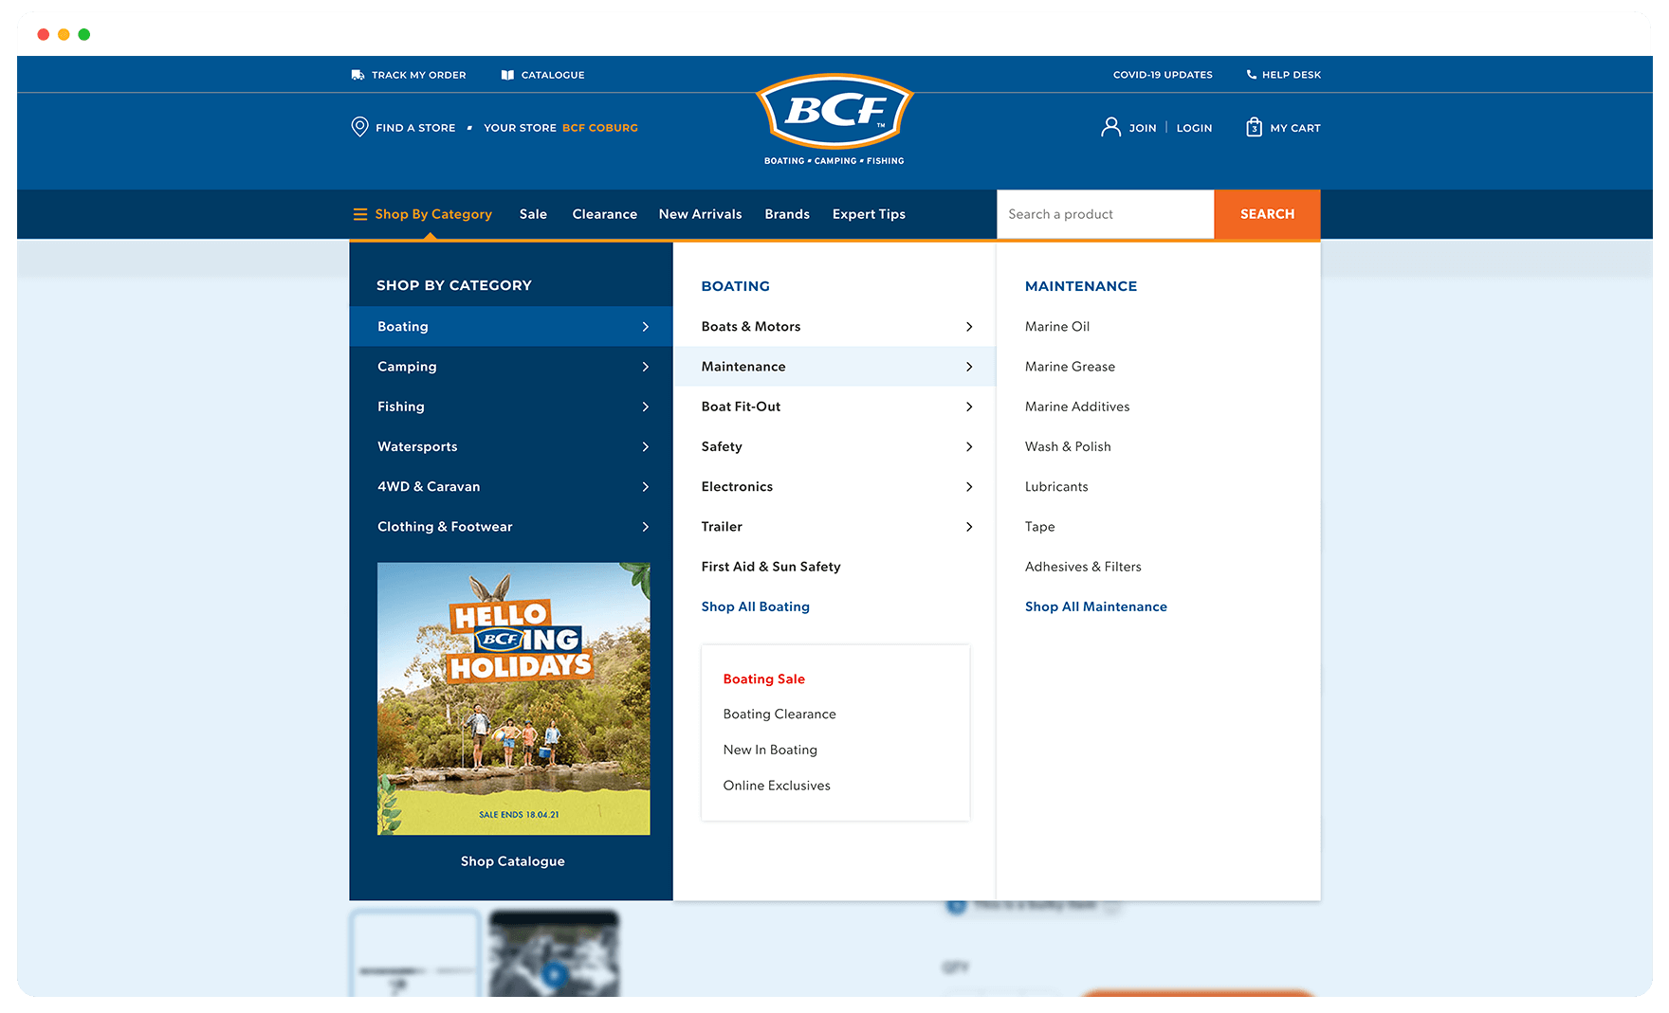The image size is (1669, 1013).
Task: Click Shop All Boating link
Action: pos(756,606)
